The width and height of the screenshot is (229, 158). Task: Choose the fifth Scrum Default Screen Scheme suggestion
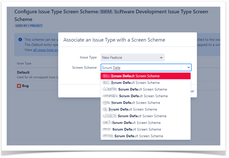pos(145,103)
